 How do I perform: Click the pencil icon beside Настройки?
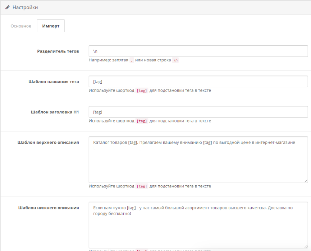(8, 8)
